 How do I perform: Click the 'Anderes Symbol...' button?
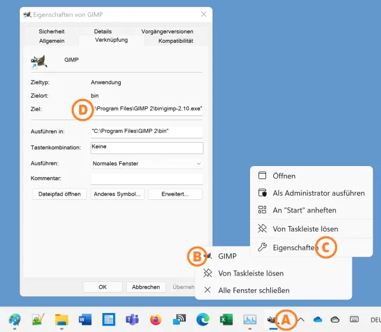click(x=118, y=194)
